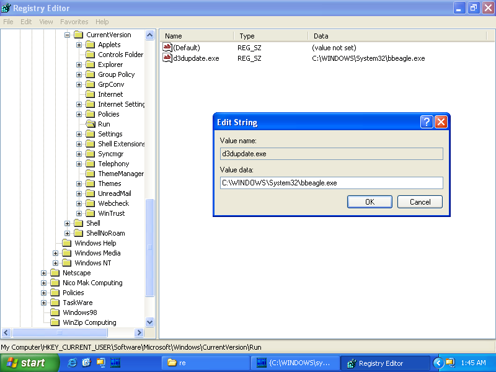The height and width of the screenshot is (372, 496).
Task: Click the d3dupdate.exe string value icon
Action: [167, 58]
